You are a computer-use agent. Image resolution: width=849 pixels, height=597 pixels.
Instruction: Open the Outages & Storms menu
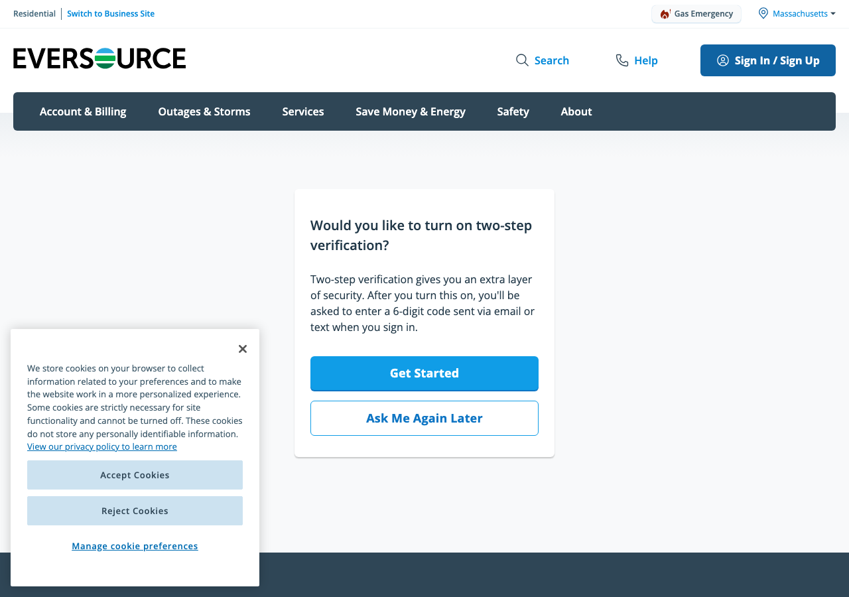(204, 111)
